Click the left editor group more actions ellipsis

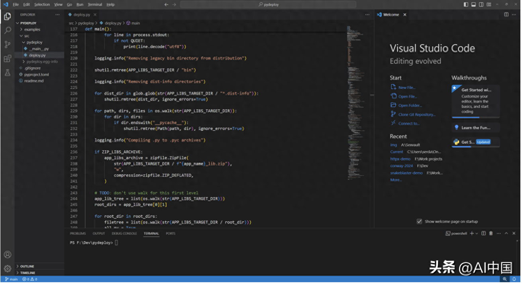tap(367, 15)
